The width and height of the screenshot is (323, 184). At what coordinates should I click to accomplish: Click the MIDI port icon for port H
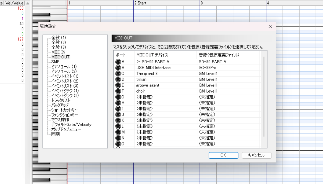point(118,103)
